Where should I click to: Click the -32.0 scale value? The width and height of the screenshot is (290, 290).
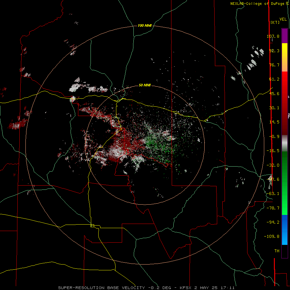273,165
